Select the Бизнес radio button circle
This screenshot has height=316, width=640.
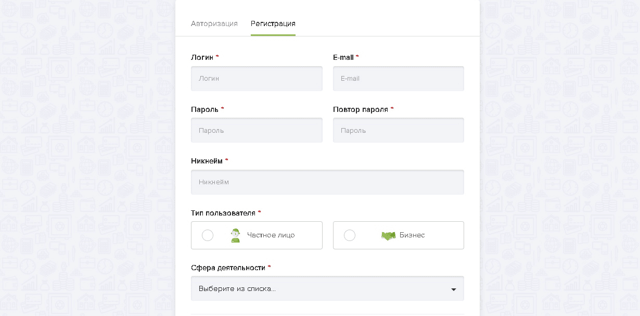click(x=350, y=235)
